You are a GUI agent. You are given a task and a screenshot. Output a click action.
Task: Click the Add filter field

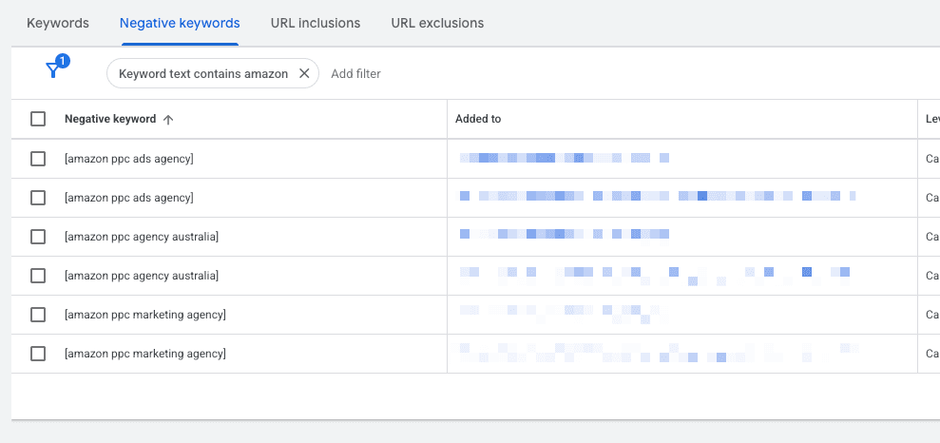pyautogui.click(x=356, y=74)
